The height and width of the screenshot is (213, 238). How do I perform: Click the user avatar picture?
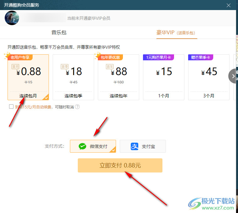[x=12, y=18]
